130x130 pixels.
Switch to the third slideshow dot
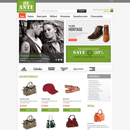point(61,60)
